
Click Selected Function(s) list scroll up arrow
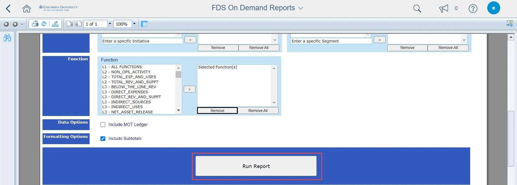click(x=274, y=68)
